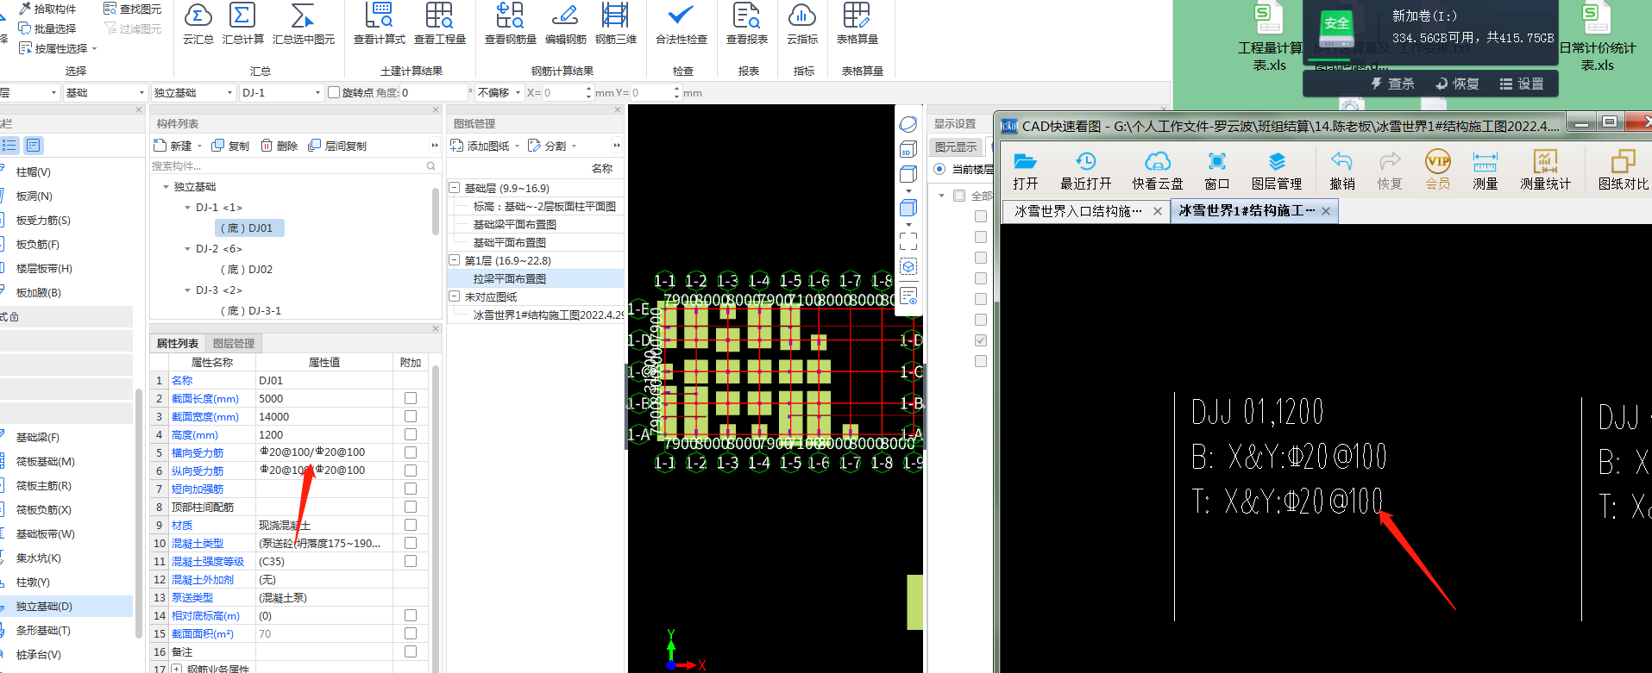Check 附加 box for 横向受力筋 row
The width and height of the screenshot is (1652, 673).
click(x=411, y=452)
